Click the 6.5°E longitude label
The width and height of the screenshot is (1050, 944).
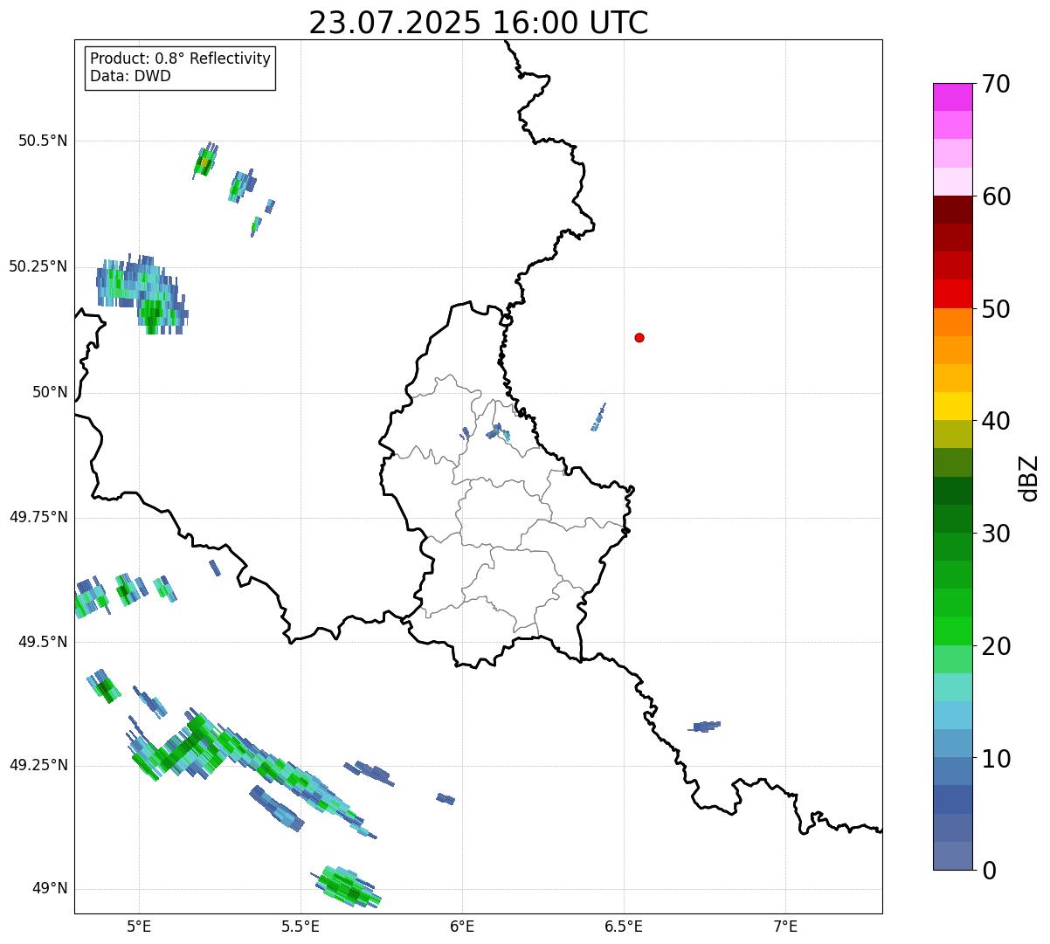point(624,926)
